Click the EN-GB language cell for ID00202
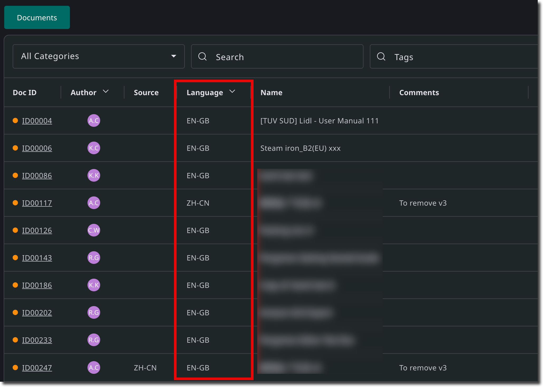Image resolution: width=543 pixels, height=387 pixels. [198, 313]
